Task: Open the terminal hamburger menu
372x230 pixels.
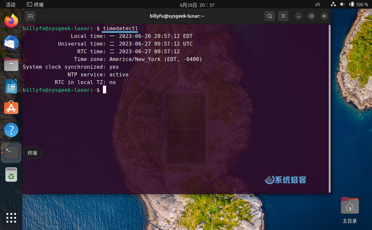Action: 283,16
